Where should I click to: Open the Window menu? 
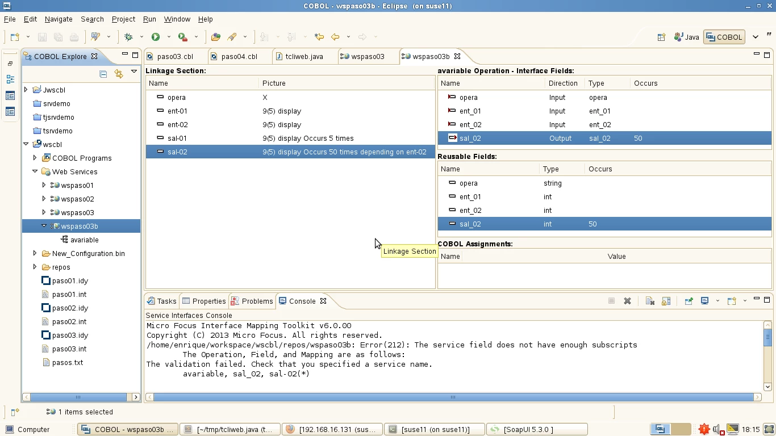[x=177, y=19]
